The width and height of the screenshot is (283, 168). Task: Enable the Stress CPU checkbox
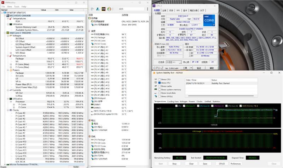160,79
